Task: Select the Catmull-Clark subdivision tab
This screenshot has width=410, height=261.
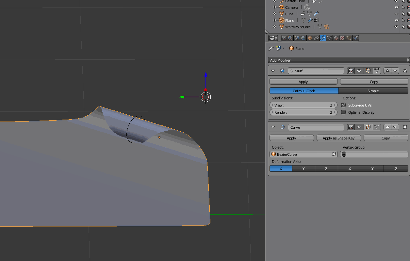Action: pos(304,91)
